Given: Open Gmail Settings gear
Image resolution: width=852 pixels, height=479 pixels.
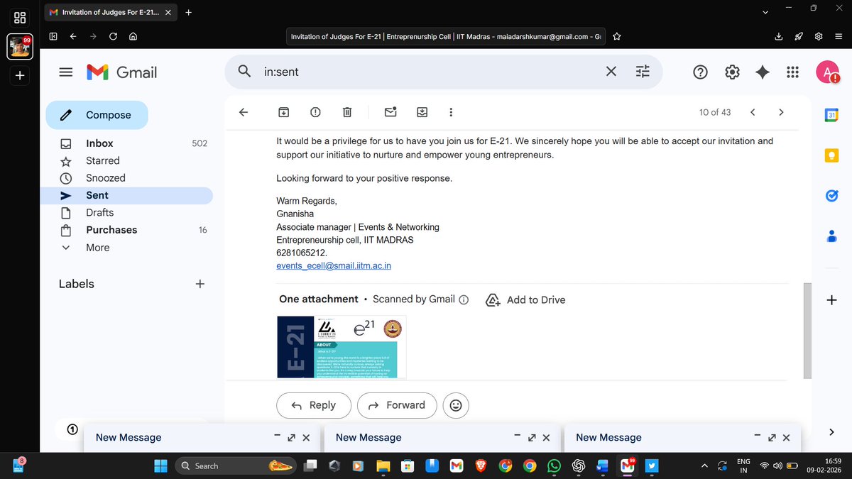Looking at the screenshot, I should (x=732, y=72).
